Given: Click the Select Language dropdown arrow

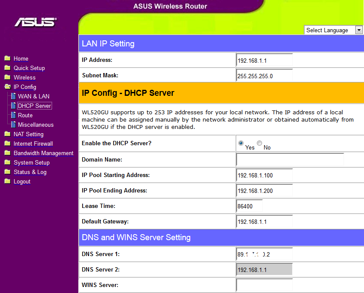Looking at the screenshot, I should [x=359, y=30].
